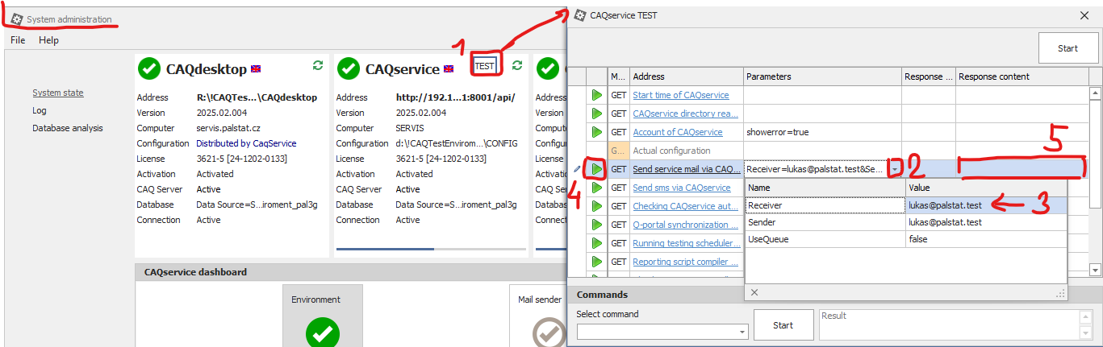Click the UK flag next to CAQdesktop

click(256, 68)
